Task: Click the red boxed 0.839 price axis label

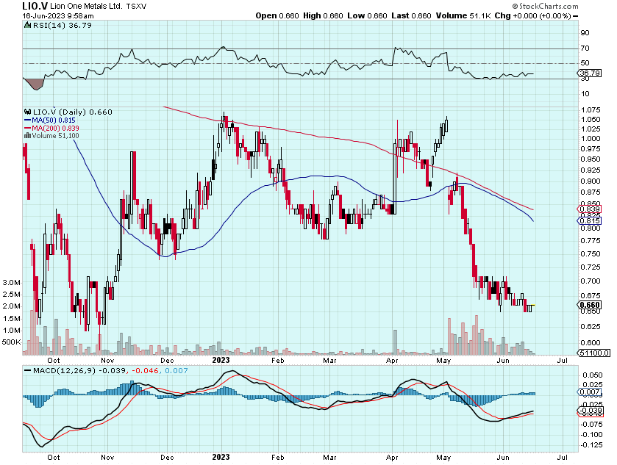Action: click(590, 209)
